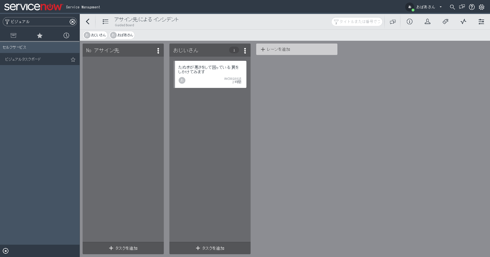Add ビジュアルタスクボード to favorites with star
Image resolution: width=490 pixels, height=257 pixels.
click(73, 59)
